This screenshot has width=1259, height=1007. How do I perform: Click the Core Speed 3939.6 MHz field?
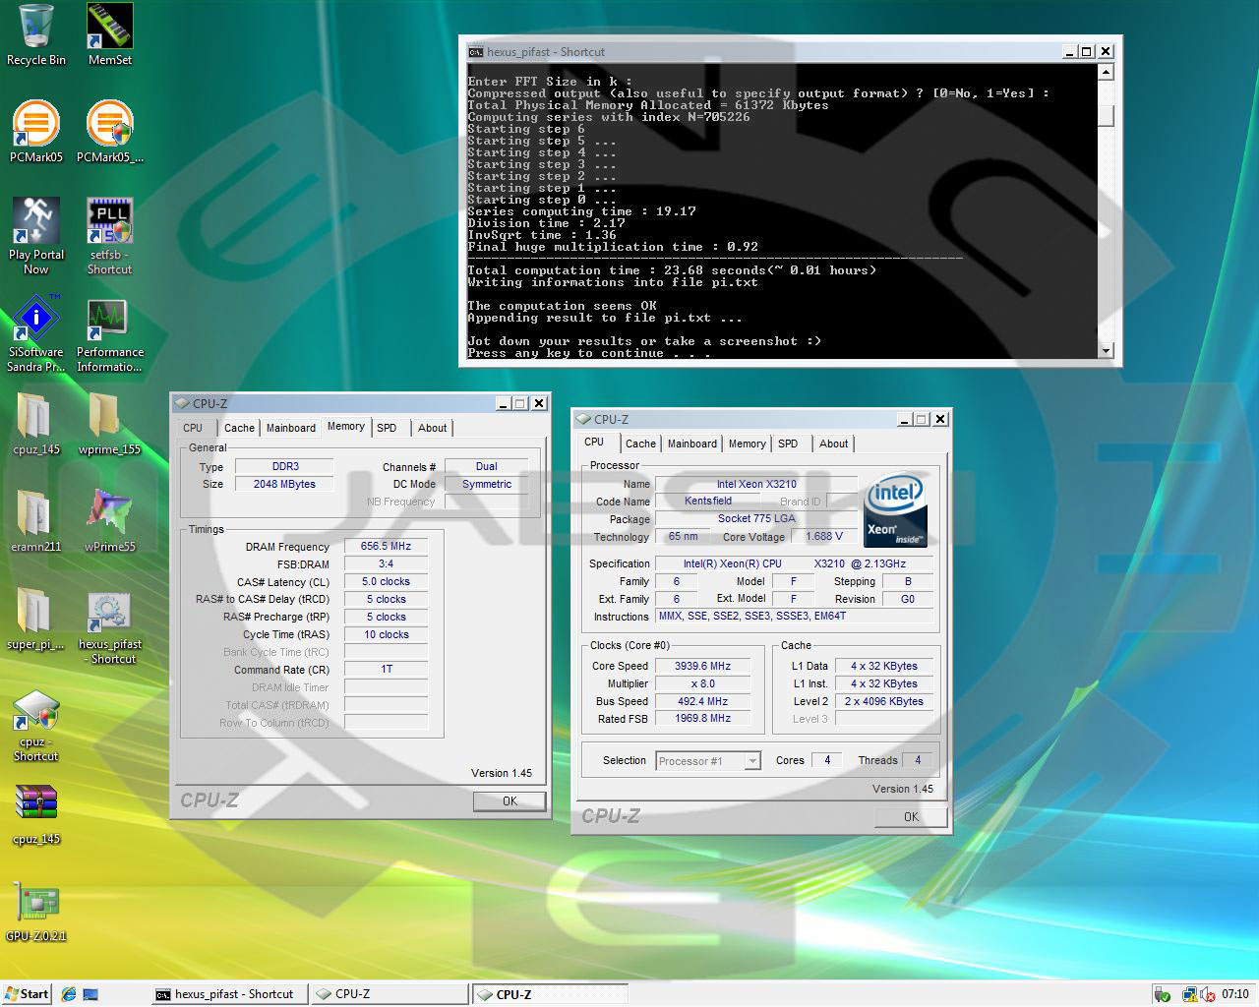(702, 666)
